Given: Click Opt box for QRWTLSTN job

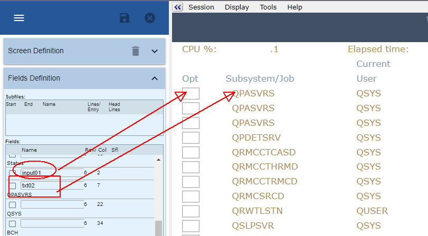Looking at the screenshot, I should click(x=191, y=211).
